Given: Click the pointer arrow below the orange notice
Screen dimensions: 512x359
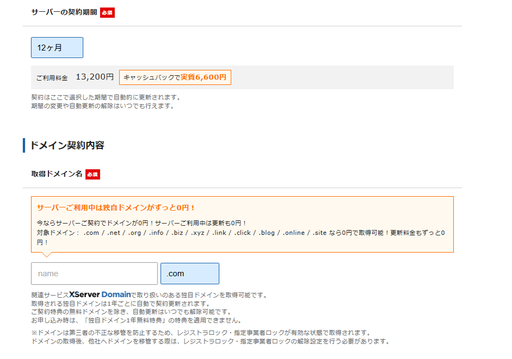Looking at the screenshot, I should (46, 255).
